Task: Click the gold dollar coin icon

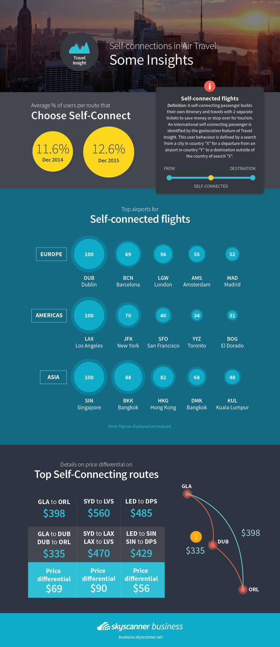Action: pos(196,537)
